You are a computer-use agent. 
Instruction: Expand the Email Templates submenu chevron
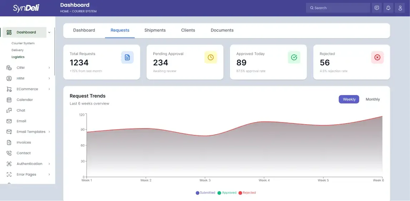(x=49, y=132)
